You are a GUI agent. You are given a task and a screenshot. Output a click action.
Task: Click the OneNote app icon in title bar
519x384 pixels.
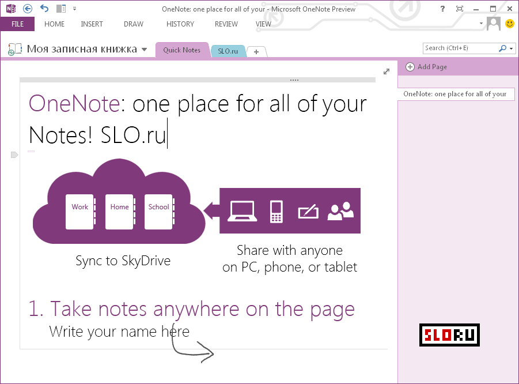click(x=11, y=9)
